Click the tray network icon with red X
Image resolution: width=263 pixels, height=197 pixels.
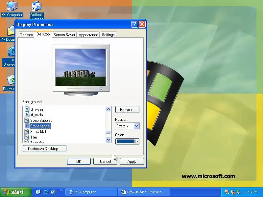233,192
